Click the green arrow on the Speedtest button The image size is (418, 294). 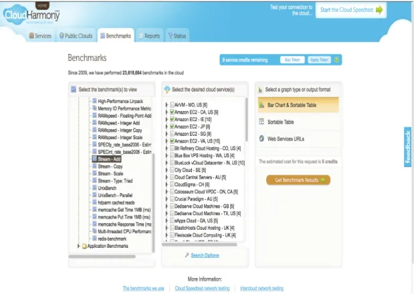379,10
